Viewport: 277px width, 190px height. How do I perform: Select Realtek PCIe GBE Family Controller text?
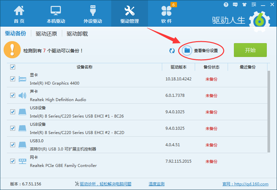63,165
